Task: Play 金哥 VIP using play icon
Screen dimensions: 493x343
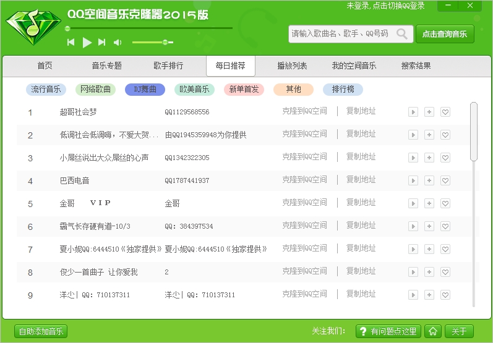Action: coord(413,203)
